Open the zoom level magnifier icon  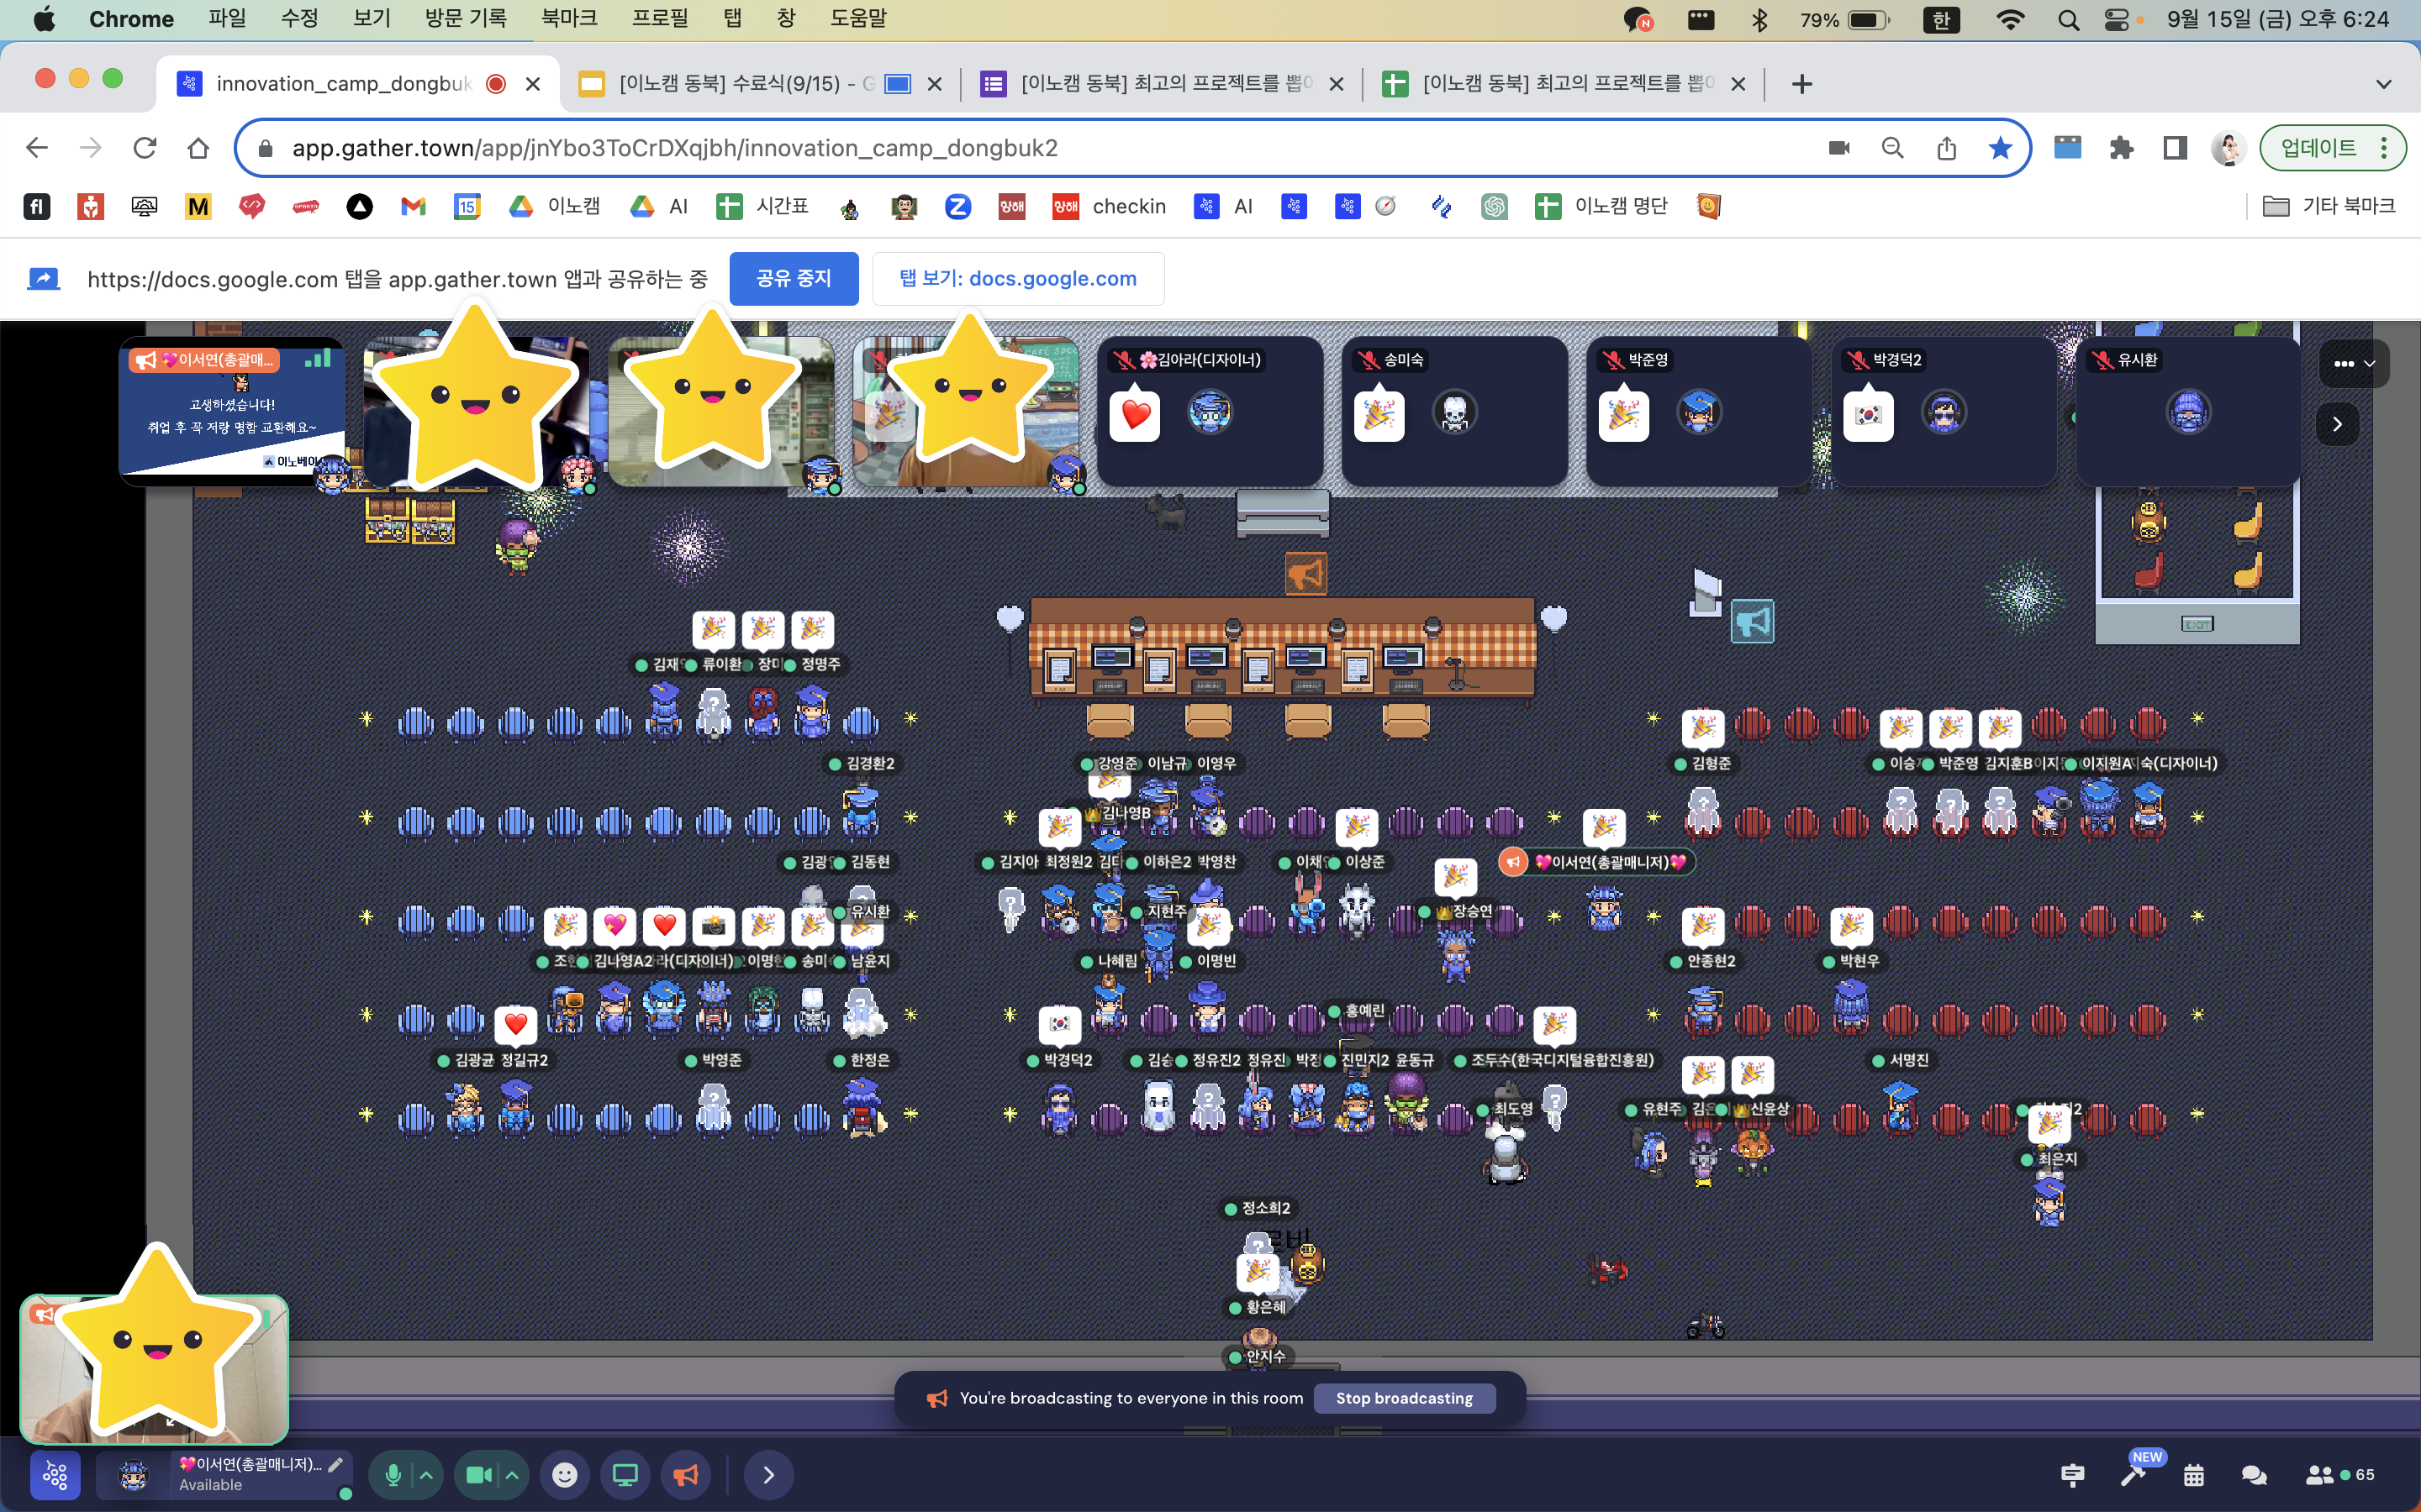coord(1893,148)
